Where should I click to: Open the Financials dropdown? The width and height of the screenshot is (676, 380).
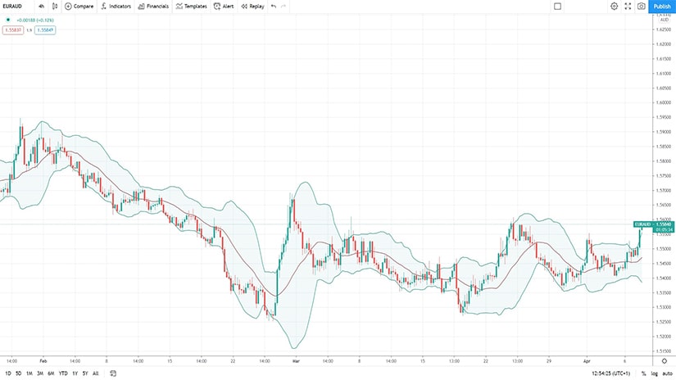pos(153,6)
